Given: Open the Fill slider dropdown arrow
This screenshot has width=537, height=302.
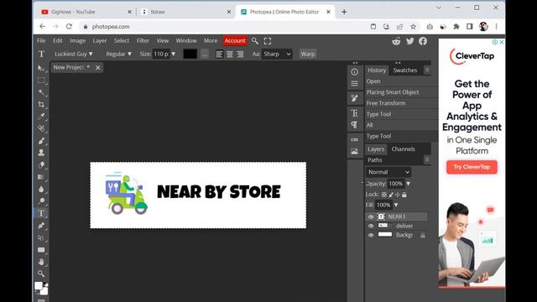Looking at the screenshot, I should tap(396, 205).
